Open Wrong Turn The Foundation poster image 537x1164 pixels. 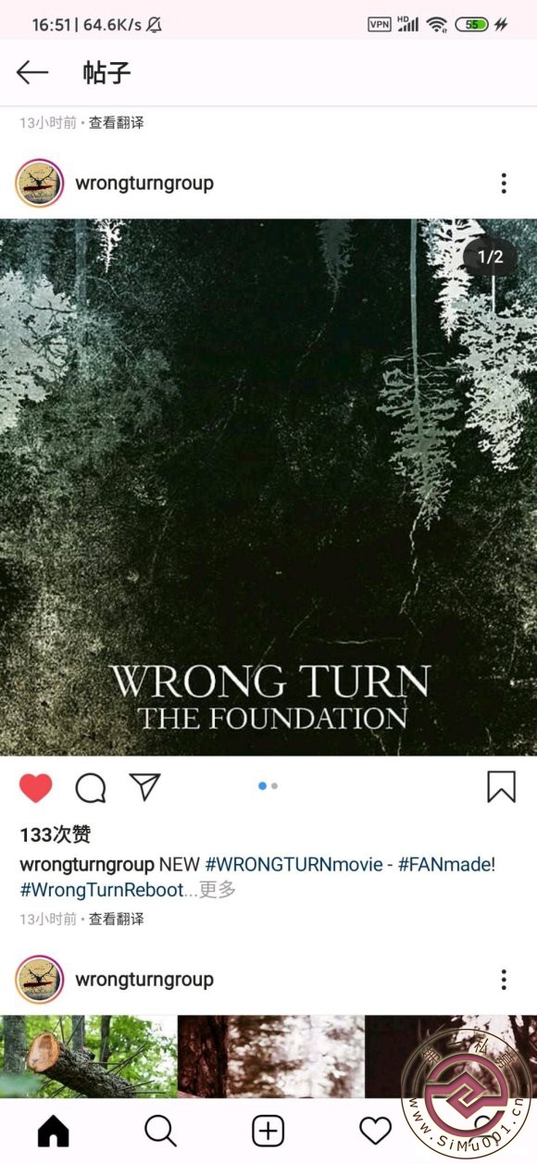[x=268, y=487]
